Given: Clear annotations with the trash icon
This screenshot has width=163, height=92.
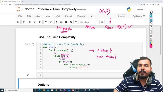Looking at the screenshot, I should (x=151, y=33).
